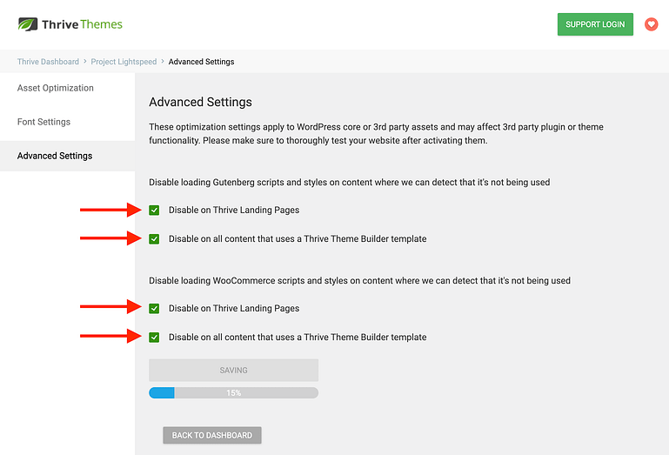Uncheck WooCommerce Disable on Thrive Landing Pages

click(154, 308)
